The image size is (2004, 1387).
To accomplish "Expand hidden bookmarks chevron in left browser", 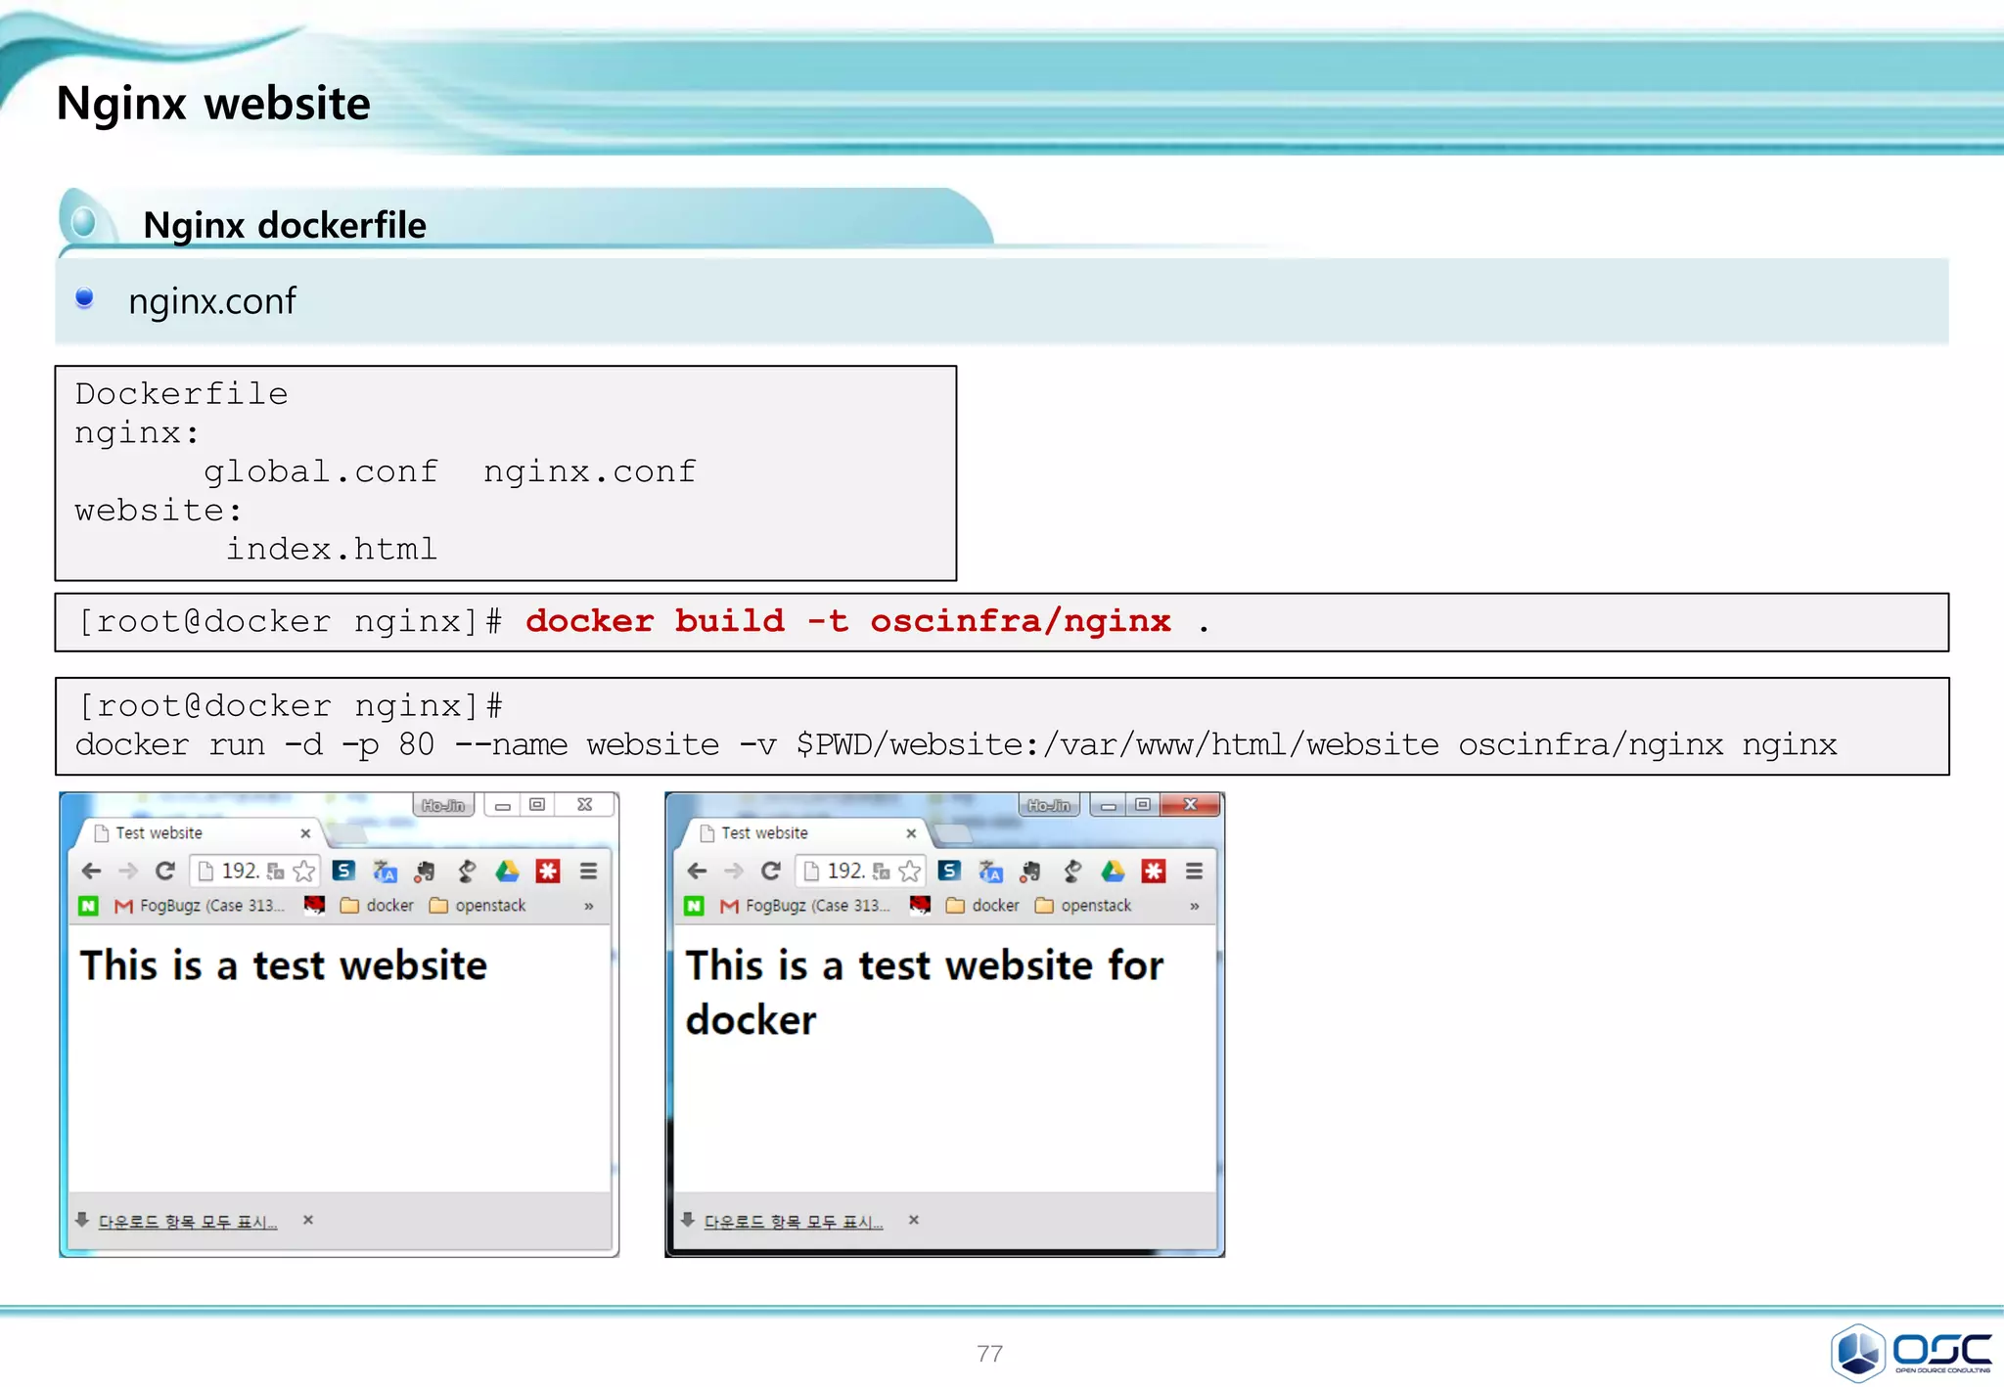I will (x=588, y=906).
